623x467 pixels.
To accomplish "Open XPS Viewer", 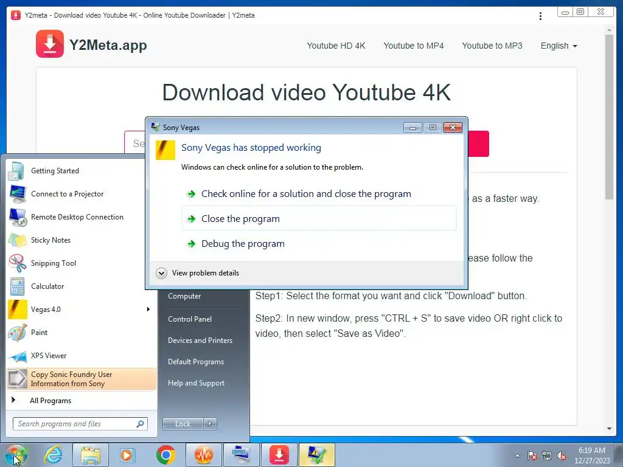I will 81,355.
